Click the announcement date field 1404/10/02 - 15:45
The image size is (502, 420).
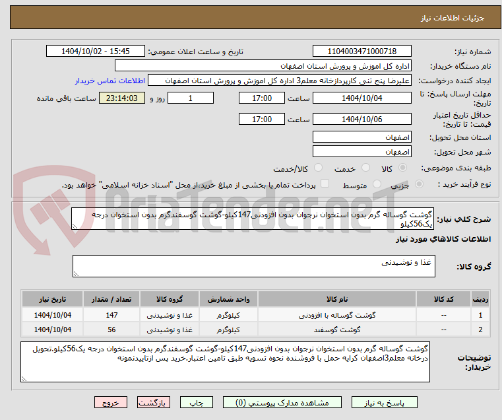tap(96, 52)
